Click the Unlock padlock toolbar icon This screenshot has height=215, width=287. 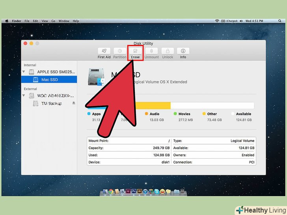pyautogui.click(x=167, y=51)
